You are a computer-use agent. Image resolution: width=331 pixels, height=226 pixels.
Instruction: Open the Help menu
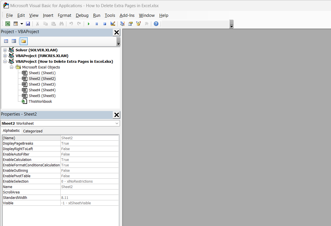[x=164, y=15]
